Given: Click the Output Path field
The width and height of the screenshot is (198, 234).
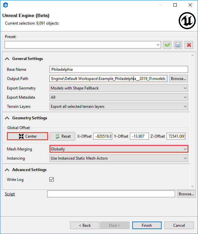Looking at the screenshot, I should 108,79.
